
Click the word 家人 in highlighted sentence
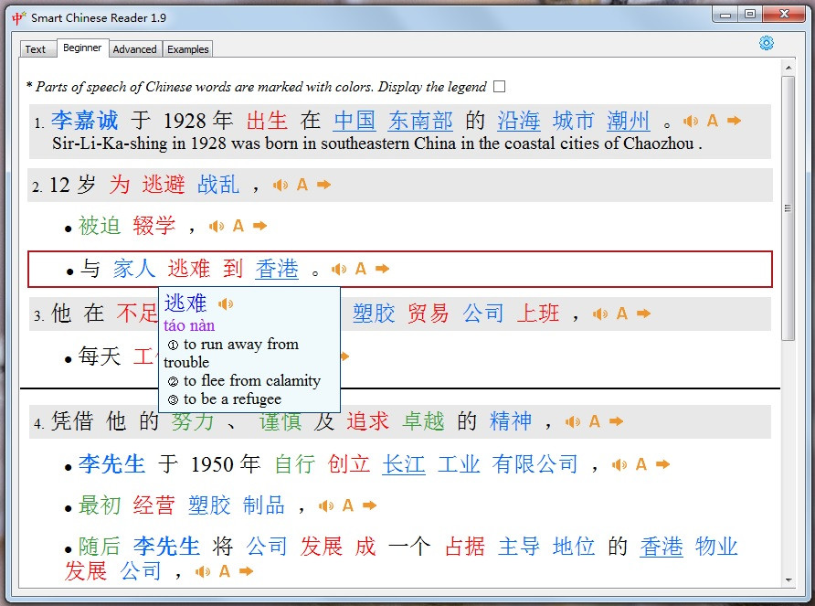134,269
